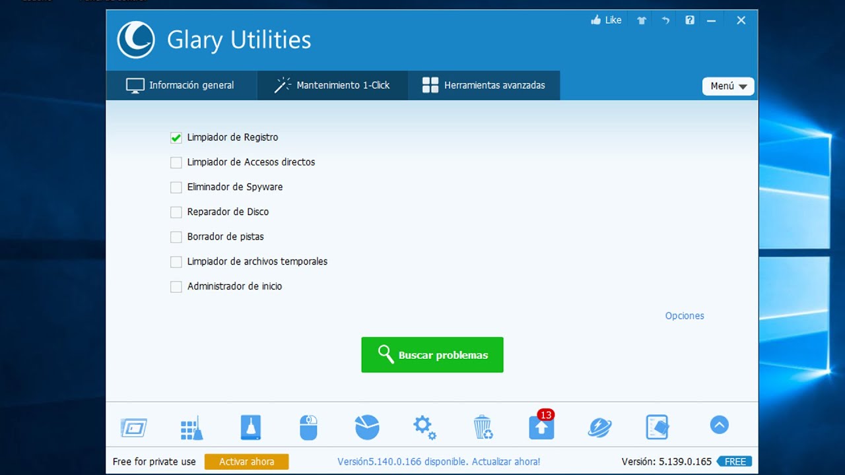Open the Opciones link

point(685,316)
